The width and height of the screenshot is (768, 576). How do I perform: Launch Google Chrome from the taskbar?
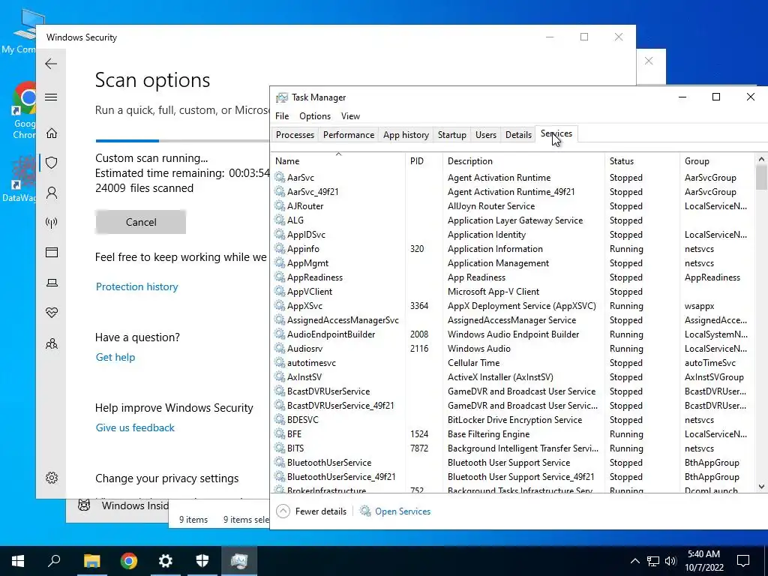[x=129, y=561]
